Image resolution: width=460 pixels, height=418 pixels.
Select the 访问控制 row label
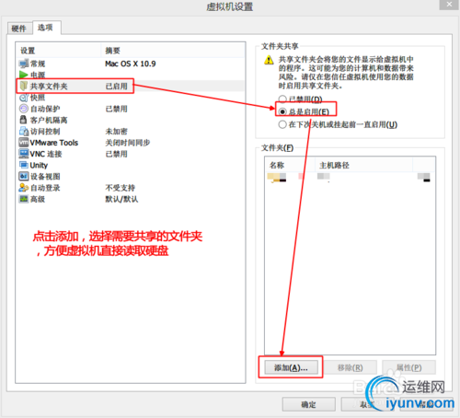coord(45,132)
